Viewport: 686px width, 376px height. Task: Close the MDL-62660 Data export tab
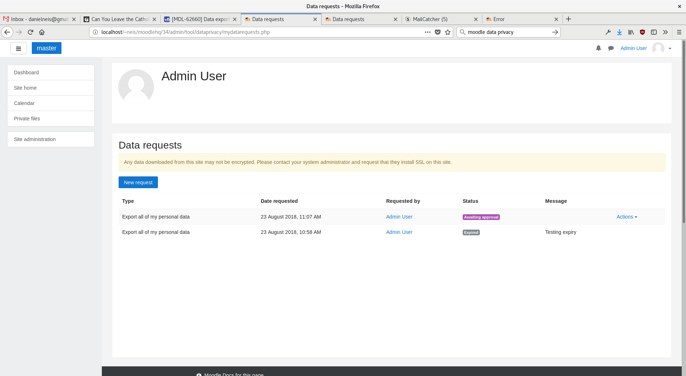point(235,19)
